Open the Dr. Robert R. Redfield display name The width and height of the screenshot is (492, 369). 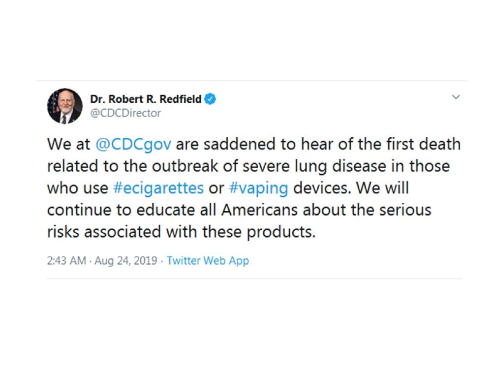click(146, 99)
